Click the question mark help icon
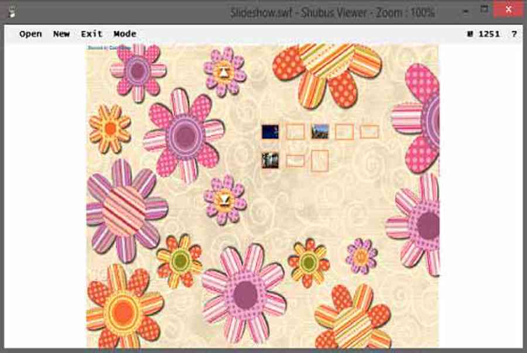The image size is (527, 353). click(514, 34)
